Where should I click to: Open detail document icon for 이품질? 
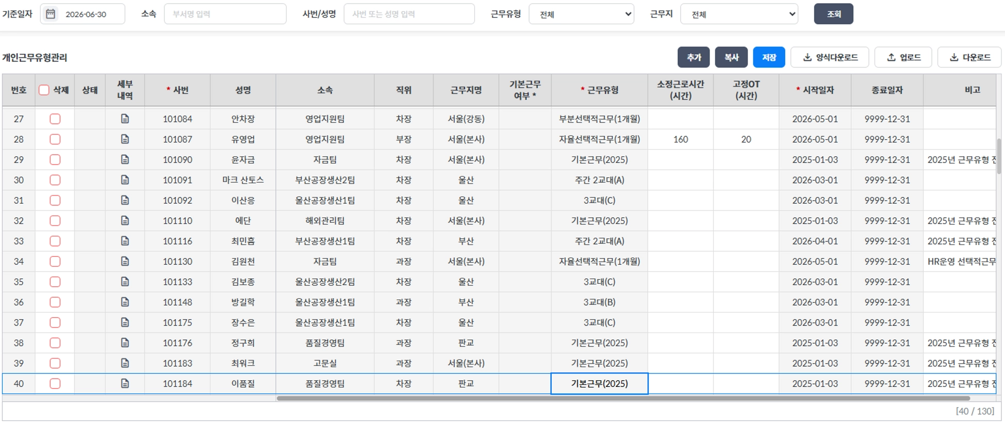pos(125,384)
